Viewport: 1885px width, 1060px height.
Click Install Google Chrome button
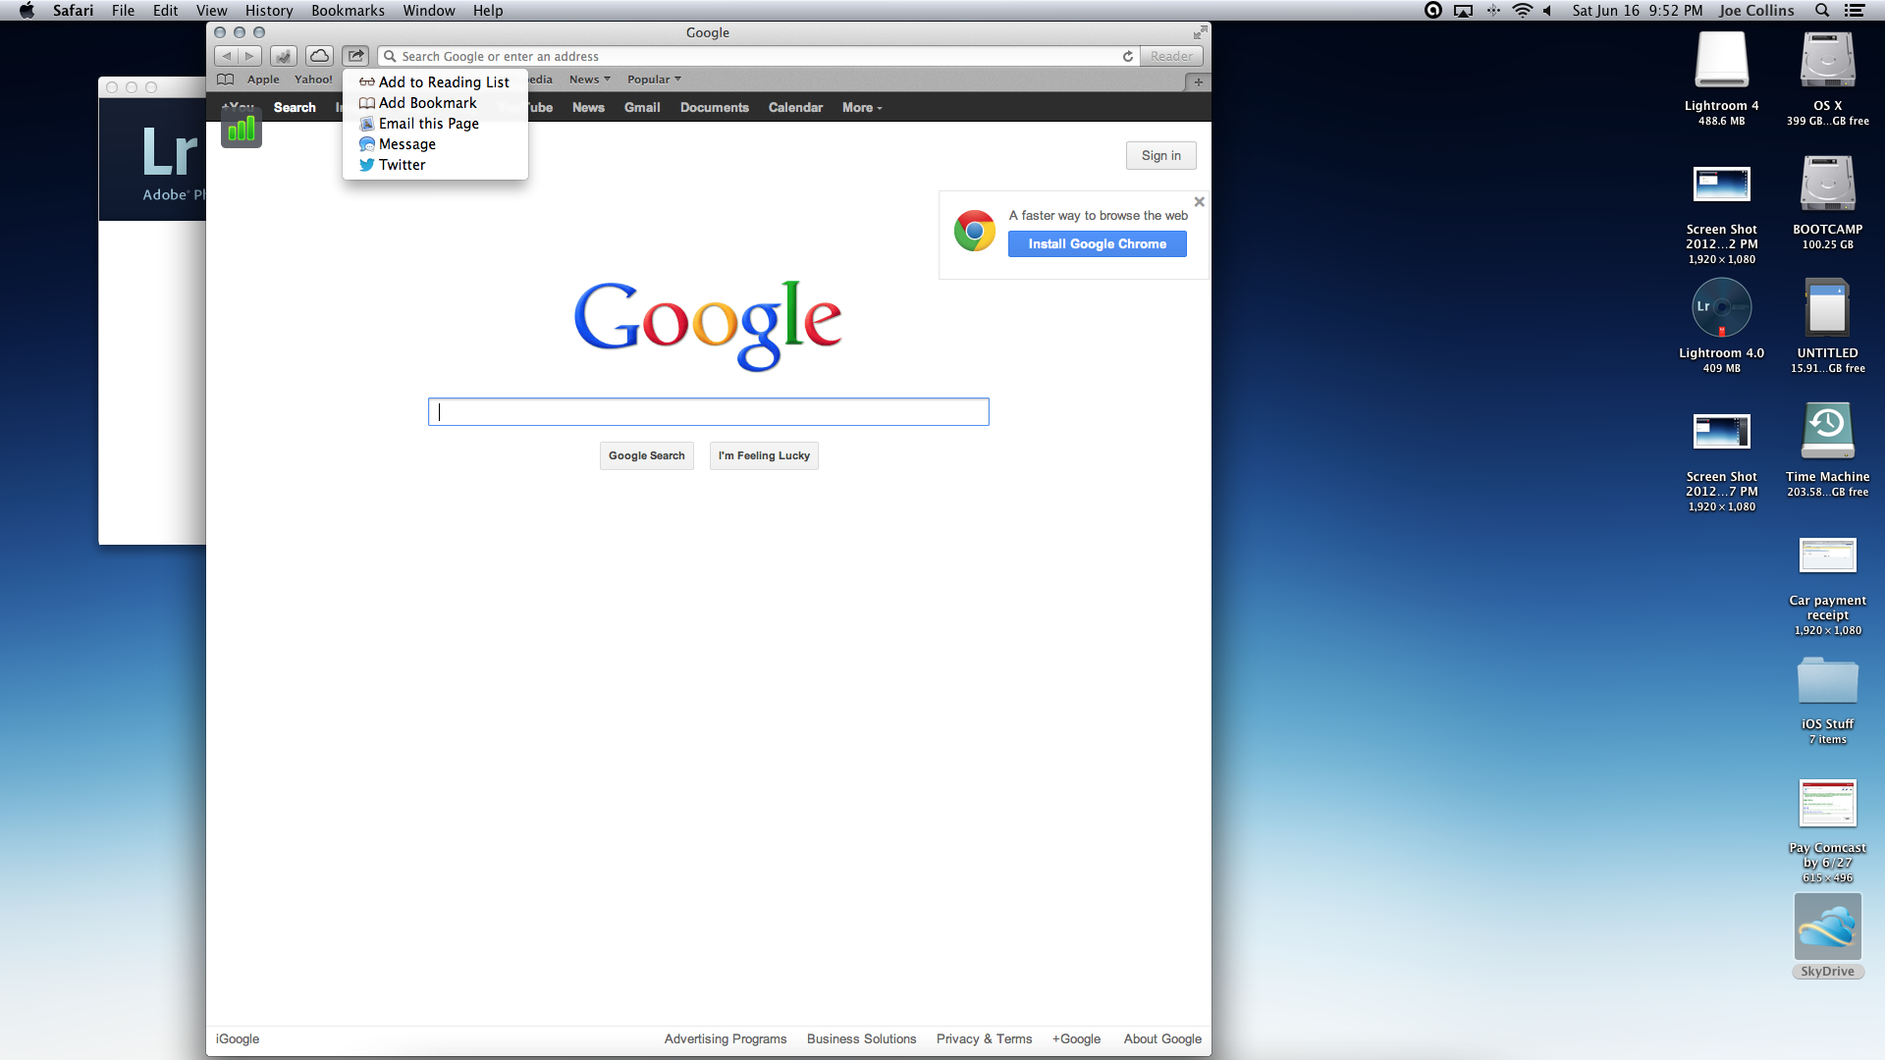coord(1097,243)
